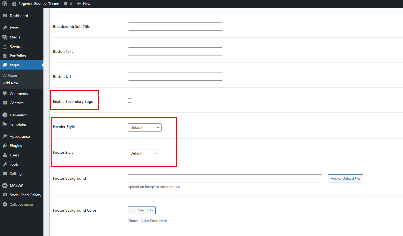This screenshot has width=403, height=236.
Task: Click the Media library icon
Action: (5, 37)
